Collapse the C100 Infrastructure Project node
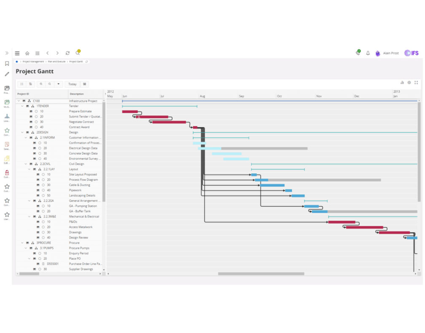This screenshot has height=333, width=425. [19, 101]
